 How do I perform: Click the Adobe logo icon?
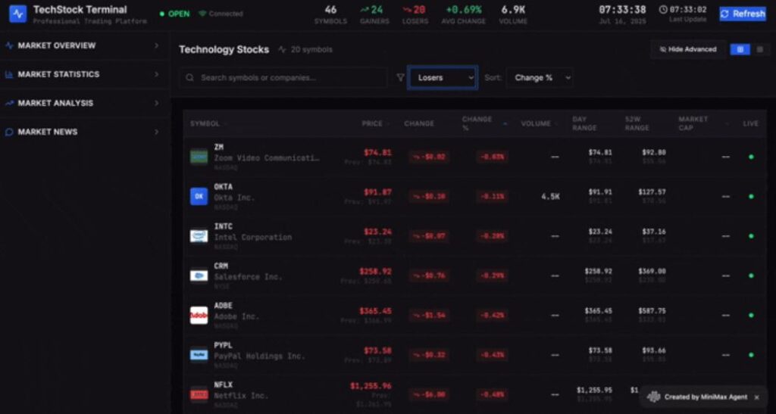point(199,315)
